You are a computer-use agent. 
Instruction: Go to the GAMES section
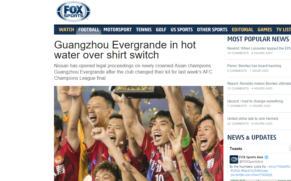coord(265,30)
